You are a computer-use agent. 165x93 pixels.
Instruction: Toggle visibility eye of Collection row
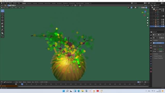(162, 9)
